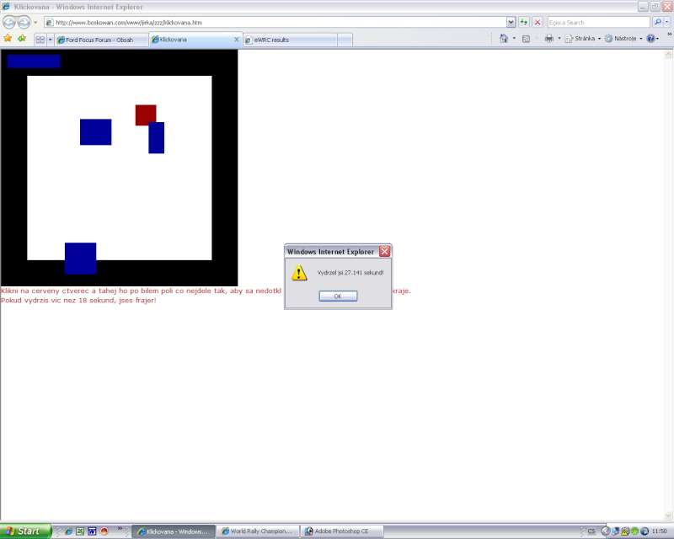Switch to the eWRC results tab
The width and height of the screenshot is (674, 539).
tap(286, 40)
